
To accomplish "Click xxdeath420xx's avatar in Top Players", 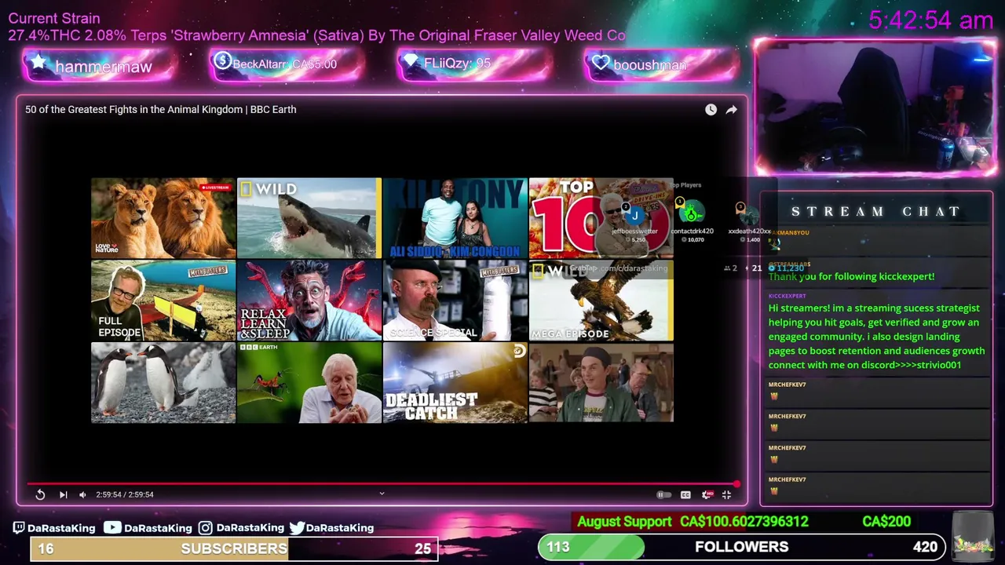I will 748,214.
